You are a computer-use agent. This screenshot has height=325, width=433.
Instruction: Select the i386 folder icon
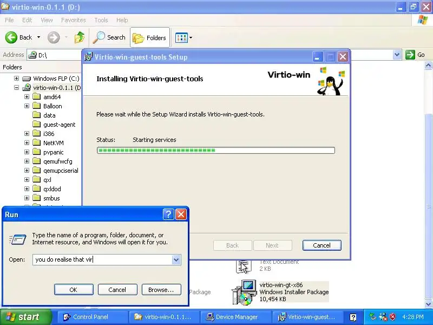[x=36, y=133]
